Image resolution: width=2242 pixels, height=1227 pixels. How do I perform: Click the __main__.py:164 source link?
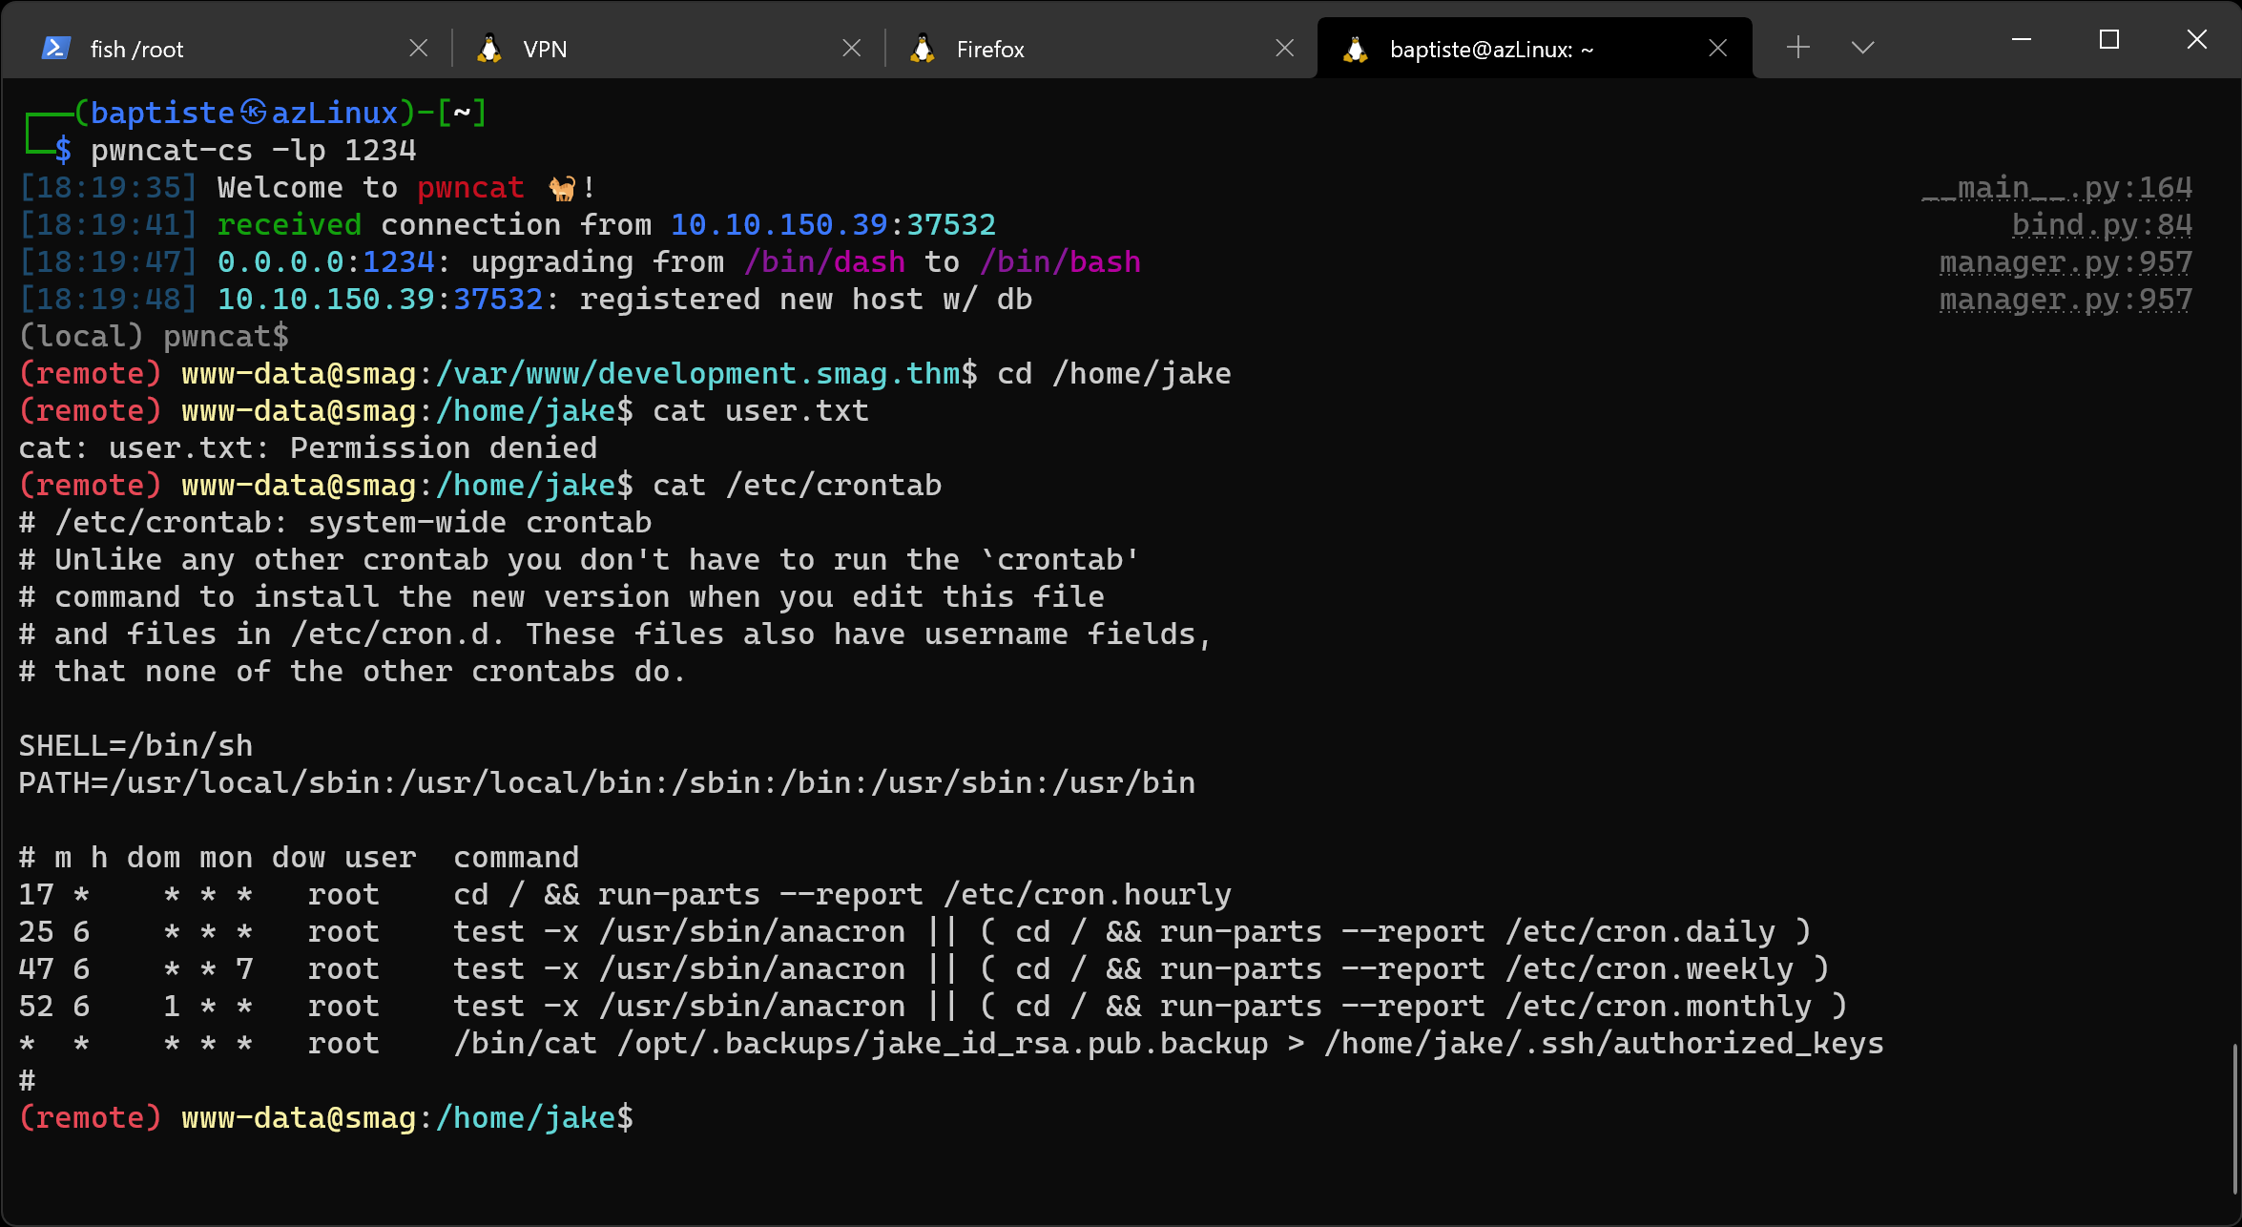point(2057,188)
